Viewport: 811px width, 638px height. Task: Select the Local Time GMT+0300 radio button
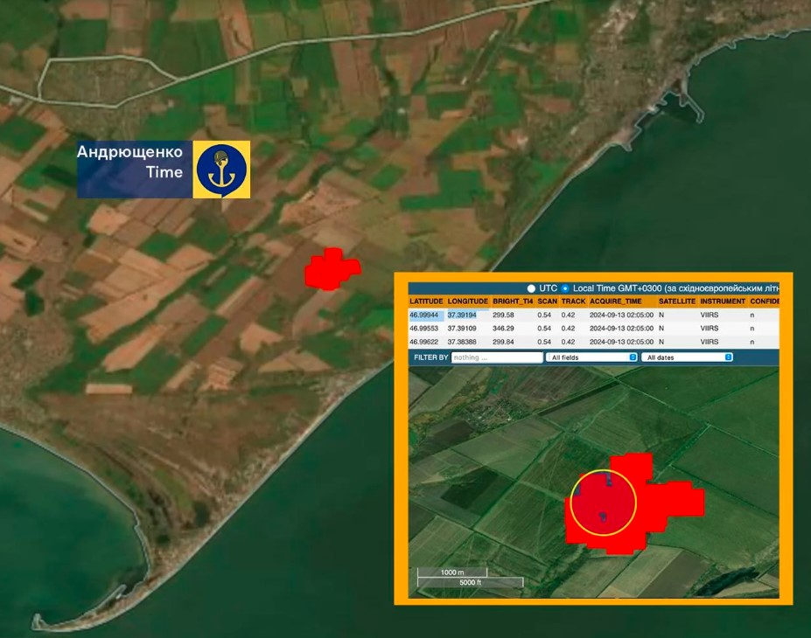coord(564,288)
